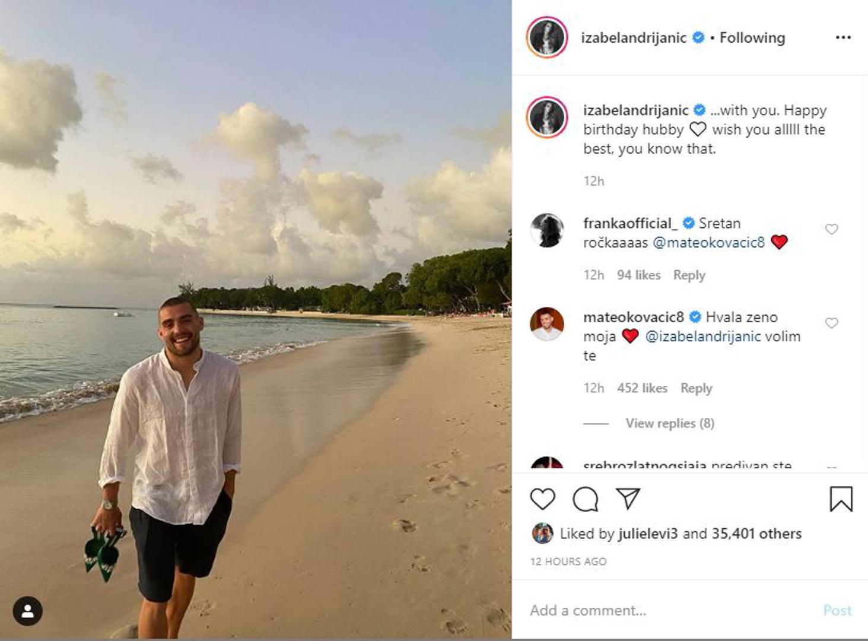This screenshot has width=868, height=641.
Task: Open frankaofficial_ profile avatar
Action: [546, 230]
